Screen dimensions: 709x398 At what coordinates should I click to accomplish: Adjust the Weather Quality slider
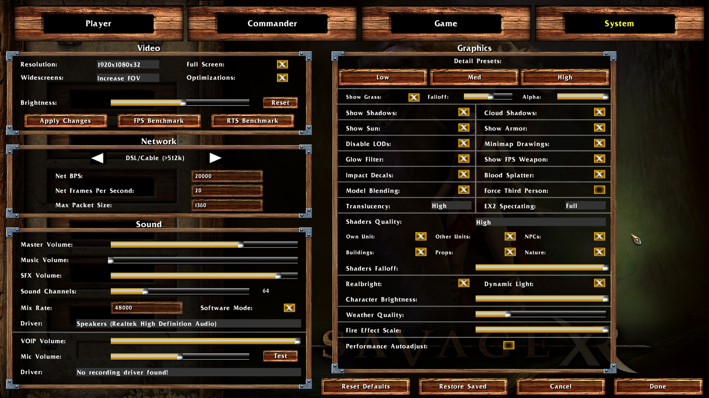pos(541,314)
